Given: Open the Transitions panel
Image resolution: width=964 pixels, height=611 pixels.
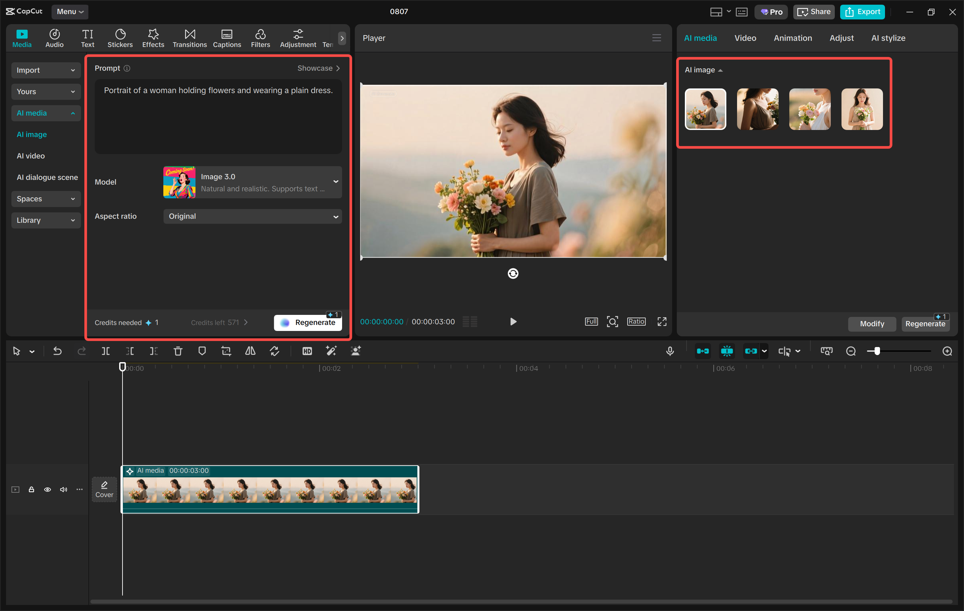Looking at the screenshot, I should click(x=189, y=38).
